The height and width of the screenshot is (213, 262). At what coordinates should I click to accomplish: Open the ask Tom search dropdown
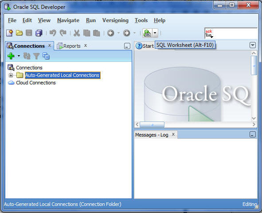211,37
